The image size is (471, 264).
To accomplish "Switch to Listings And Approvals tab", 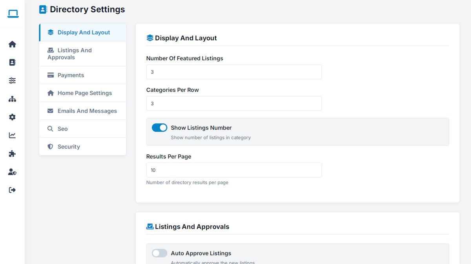I will point(83,54).
